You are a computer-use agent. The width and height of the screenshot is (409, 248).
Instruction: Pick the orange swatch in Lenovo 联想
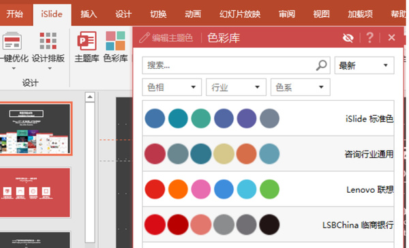pos(178,189)
